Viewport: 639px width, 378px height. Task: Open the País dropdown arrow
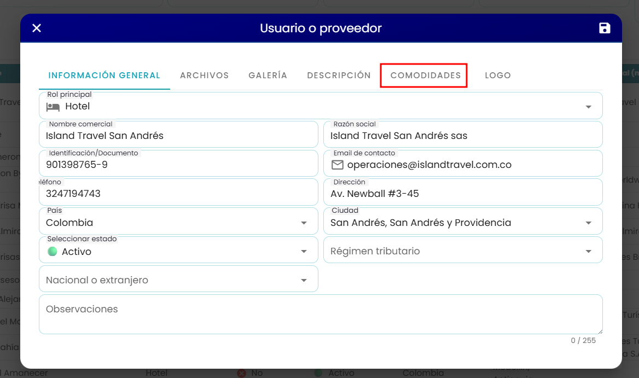pos(304,223)
